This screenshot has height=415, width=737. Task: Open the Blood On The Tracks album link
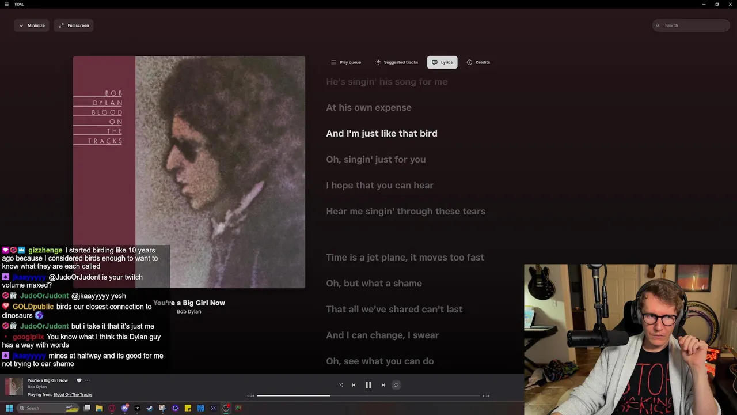73,395
